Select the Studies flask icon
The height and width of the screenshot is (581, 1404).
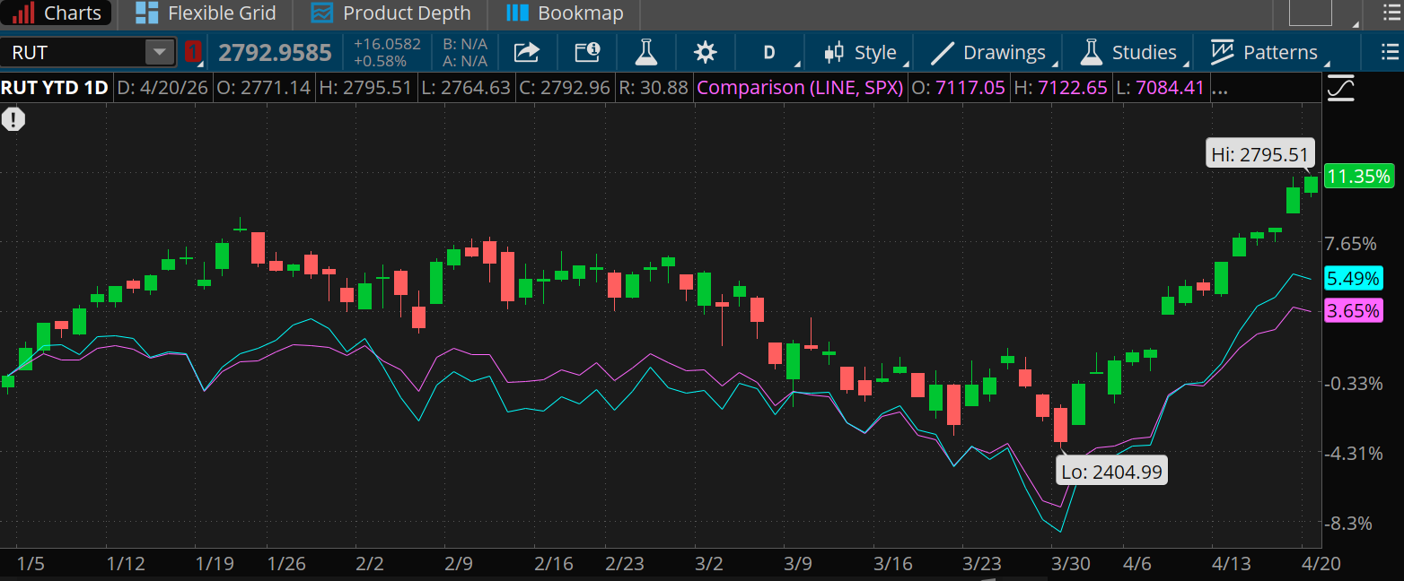[1091, 52]
